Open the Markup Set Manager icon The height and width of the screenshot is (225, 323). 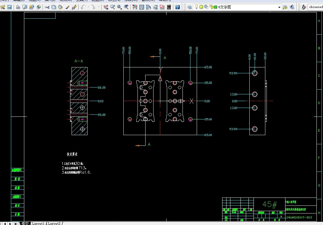point(162,7)
